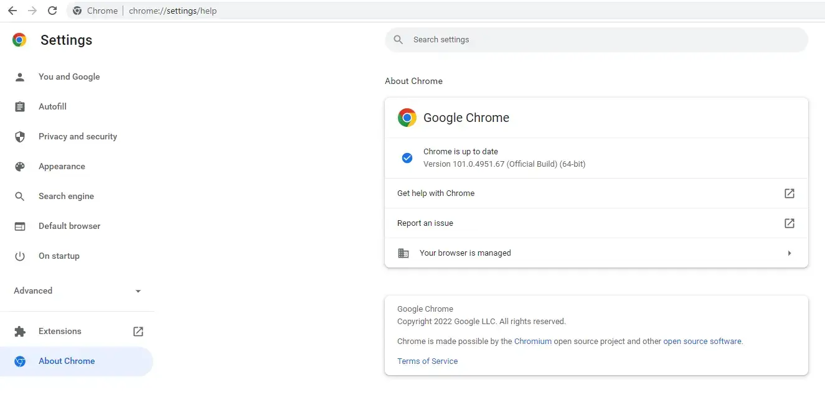Click the Version 101.0.4951.67 text
This screenshot has height=405, width=825.
[x=504, y=164]
